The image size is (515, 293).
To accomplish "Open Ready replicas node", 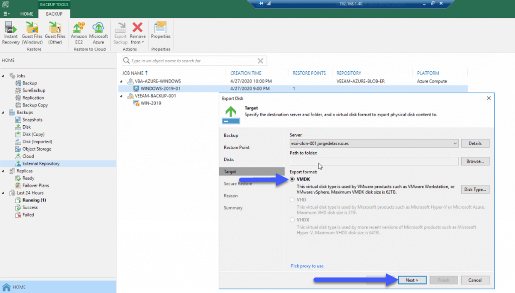I will [28, 178].
